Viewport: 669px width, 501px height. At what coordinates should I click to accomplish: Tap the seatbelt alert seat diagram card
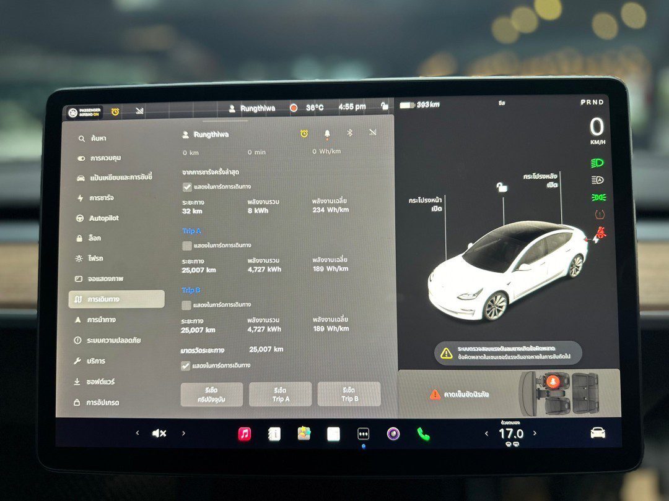click(x=509, y=393)
